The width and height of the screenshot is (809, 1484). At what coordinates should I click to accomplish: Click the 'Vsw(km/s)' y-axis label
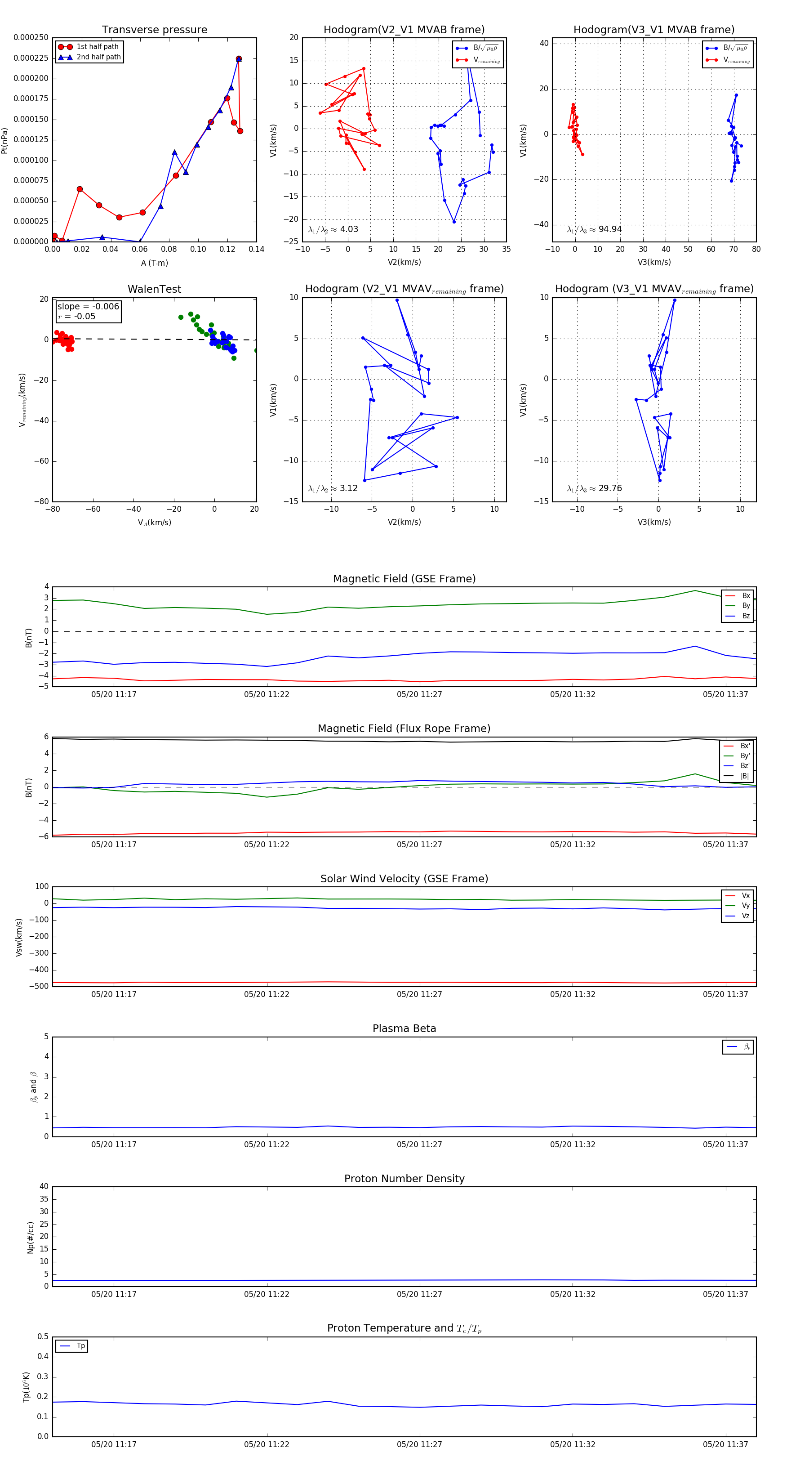[19, 937]
